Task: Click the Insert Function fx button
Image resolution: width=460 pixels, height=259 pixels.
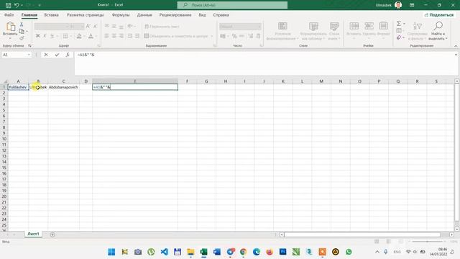Action: 68,55
